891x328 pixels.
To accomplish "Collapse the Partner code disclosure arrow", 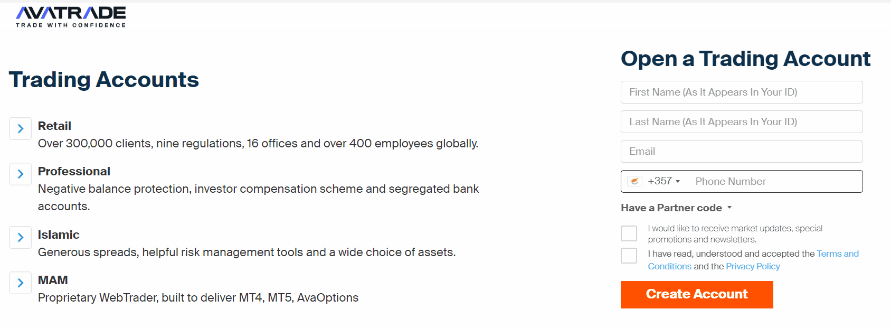I will pos(729,208).
